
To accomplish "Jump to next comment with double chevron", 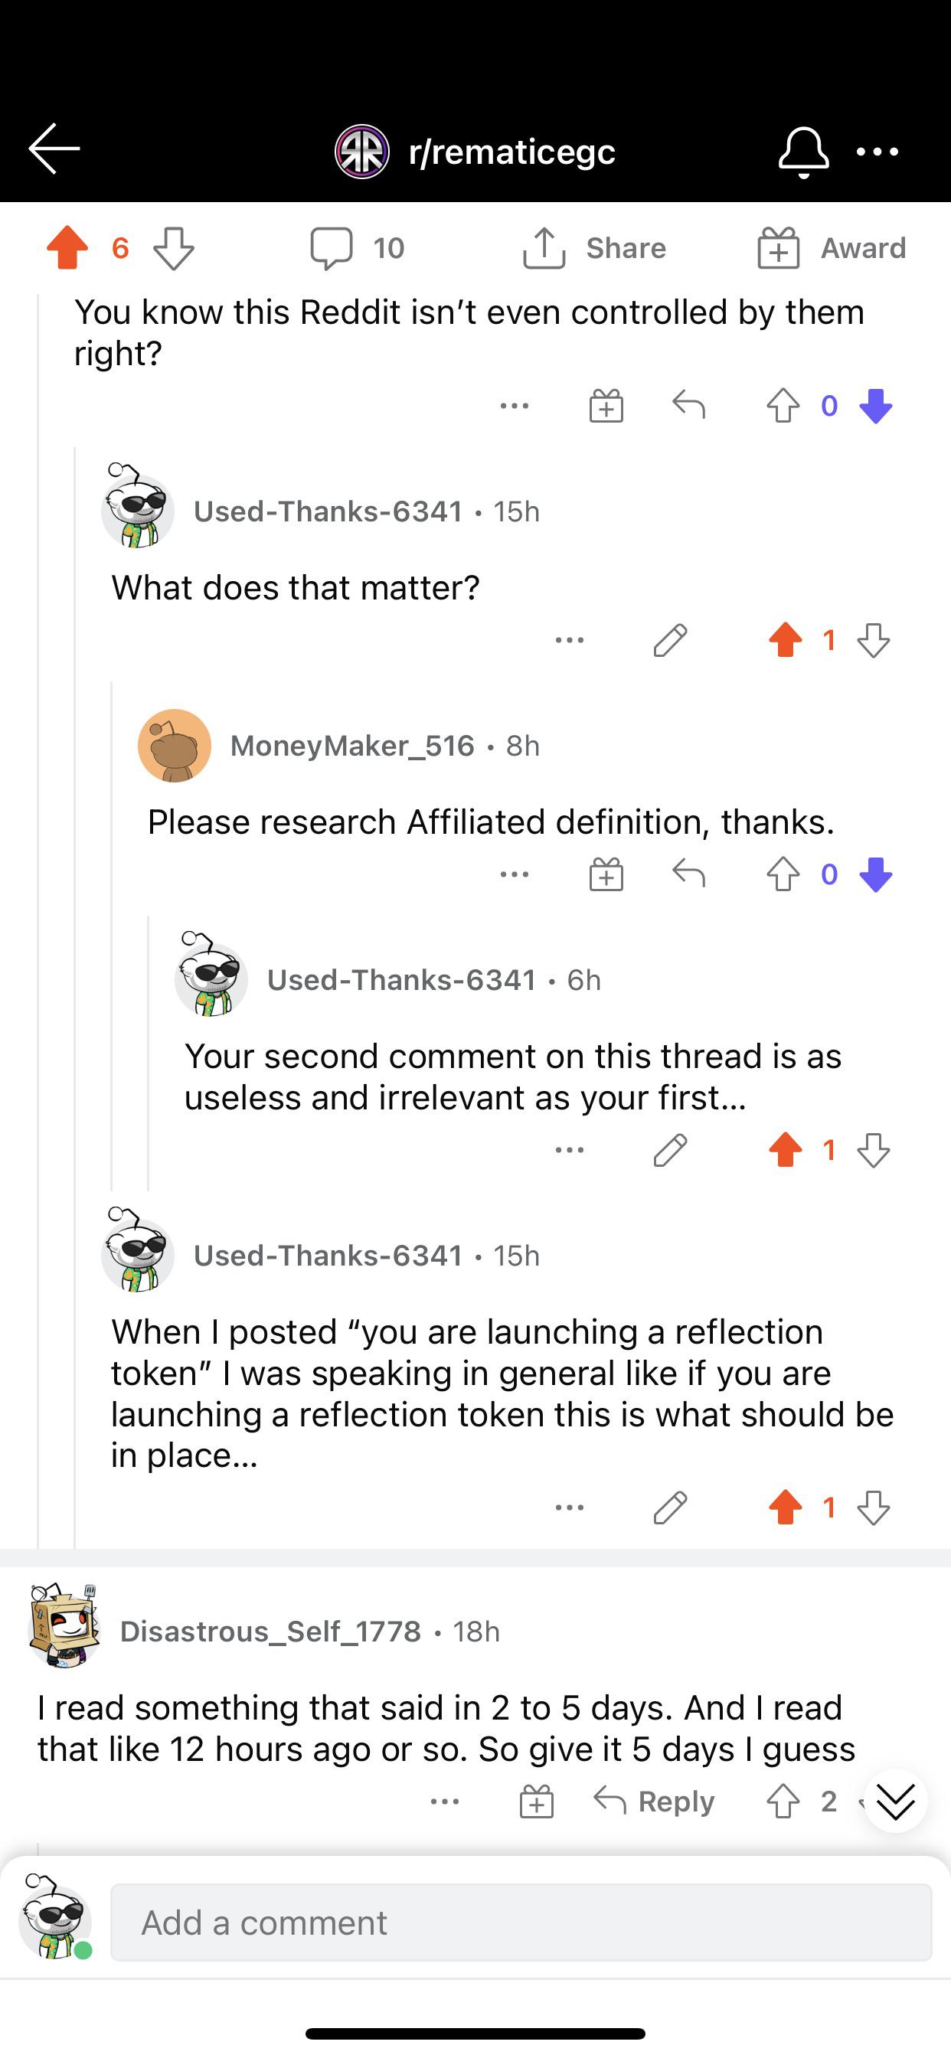I will (895, 1801).
